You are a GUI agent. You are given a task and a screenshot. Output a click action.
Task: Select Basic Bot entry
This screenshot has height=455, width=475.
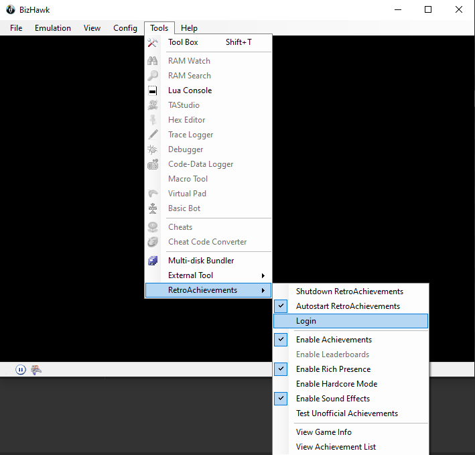[208, 208]
